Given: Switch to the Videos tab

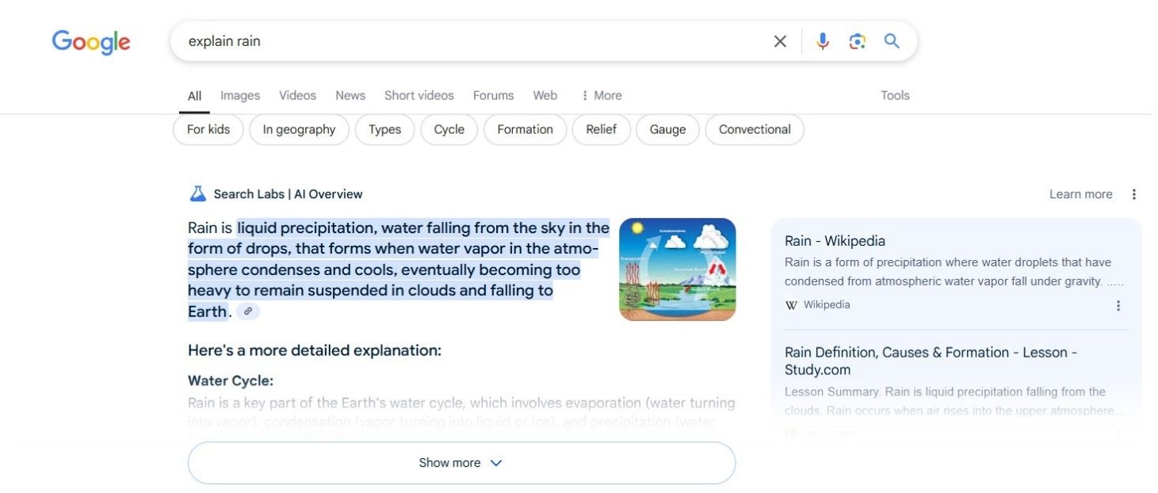Looking at the screenshot, I should click(x=297, y=96).
